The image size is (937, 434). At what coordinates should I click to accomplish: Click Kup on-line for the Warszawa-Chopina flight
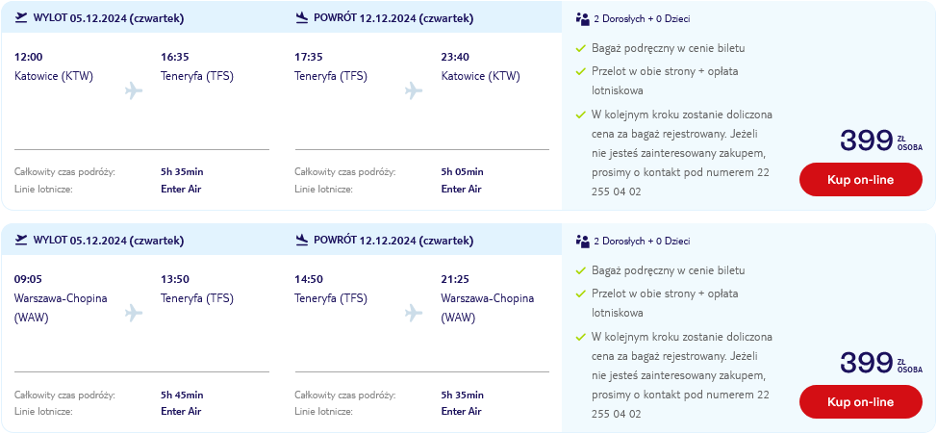pos(860,401)
